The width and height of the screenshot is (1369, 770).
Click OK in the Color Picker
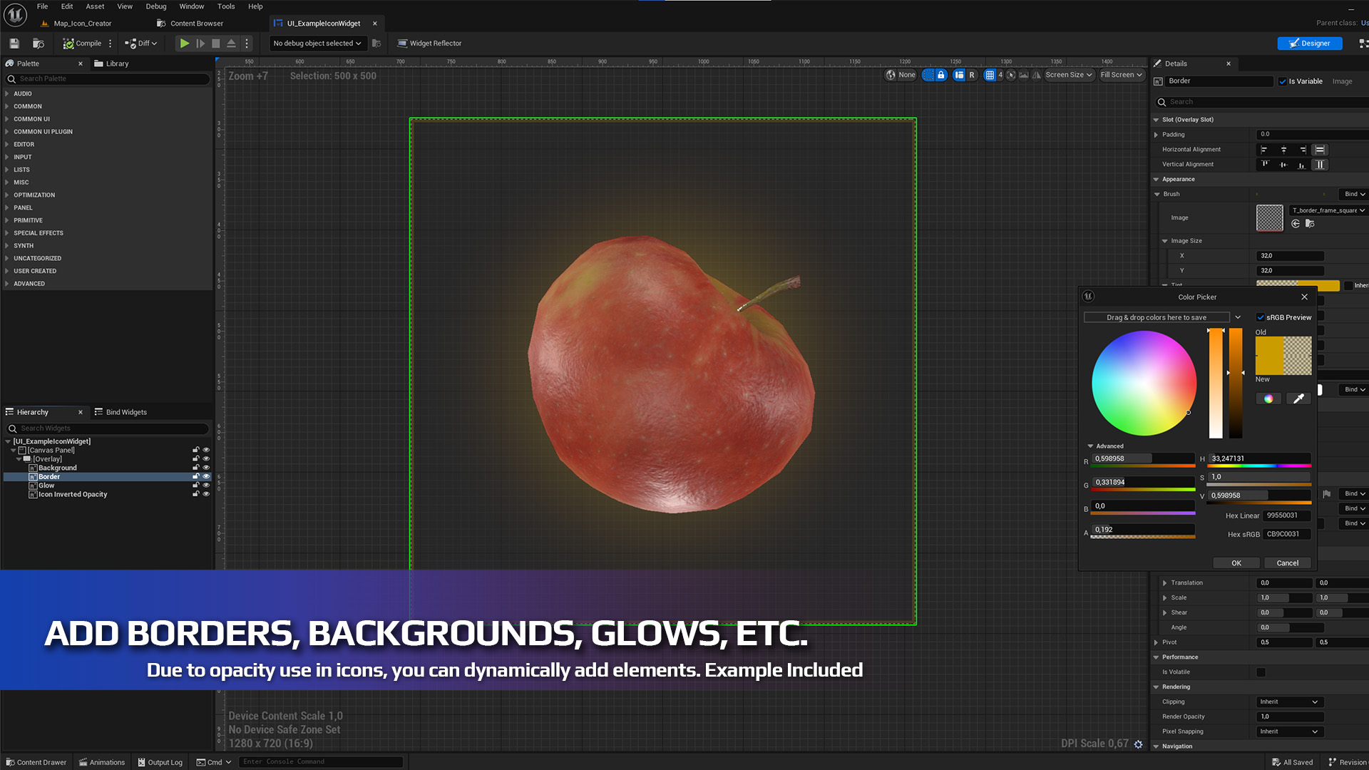[x=1236, y=563]
